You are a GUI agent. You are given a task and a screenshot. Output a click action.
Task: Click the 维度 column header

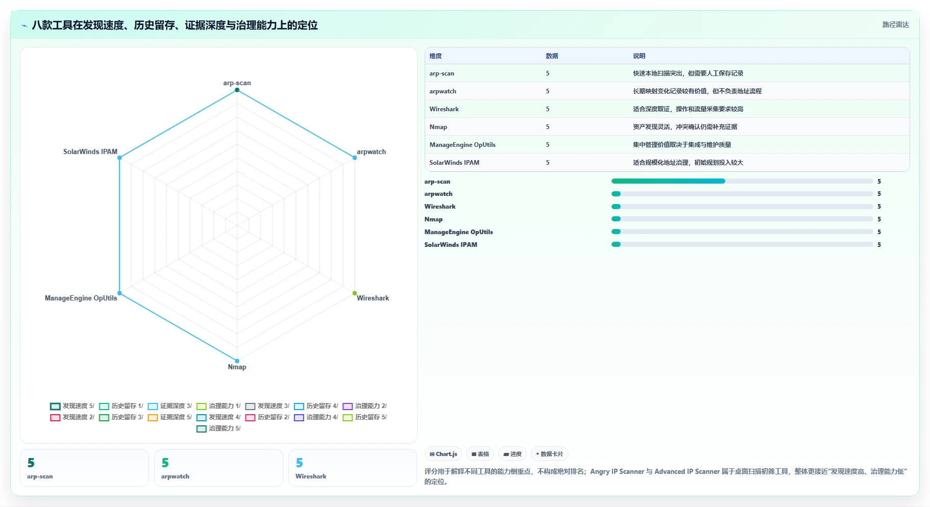click(435, 56)
